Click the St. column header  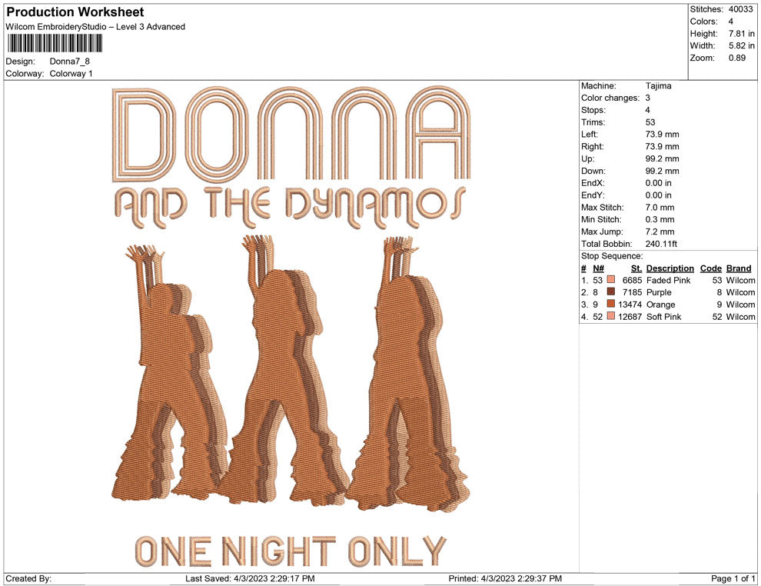point(636,268)
